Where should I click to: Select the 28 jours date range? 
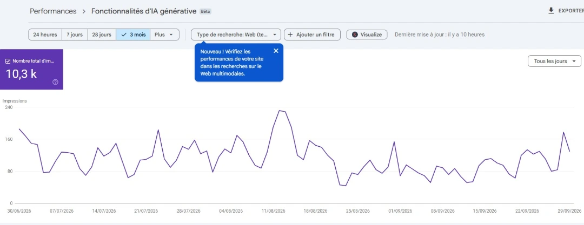click(x=102, y=35)
